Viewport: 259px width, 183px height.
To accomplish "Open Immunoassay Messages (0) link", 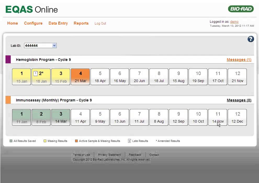I will pyautogui.click(x=239, y=100).
